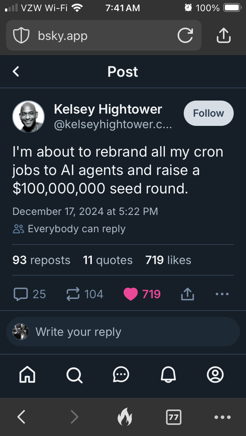246x436 pixels.
Task: Reload the page in the address bar
Action: [x=185, y=36]
